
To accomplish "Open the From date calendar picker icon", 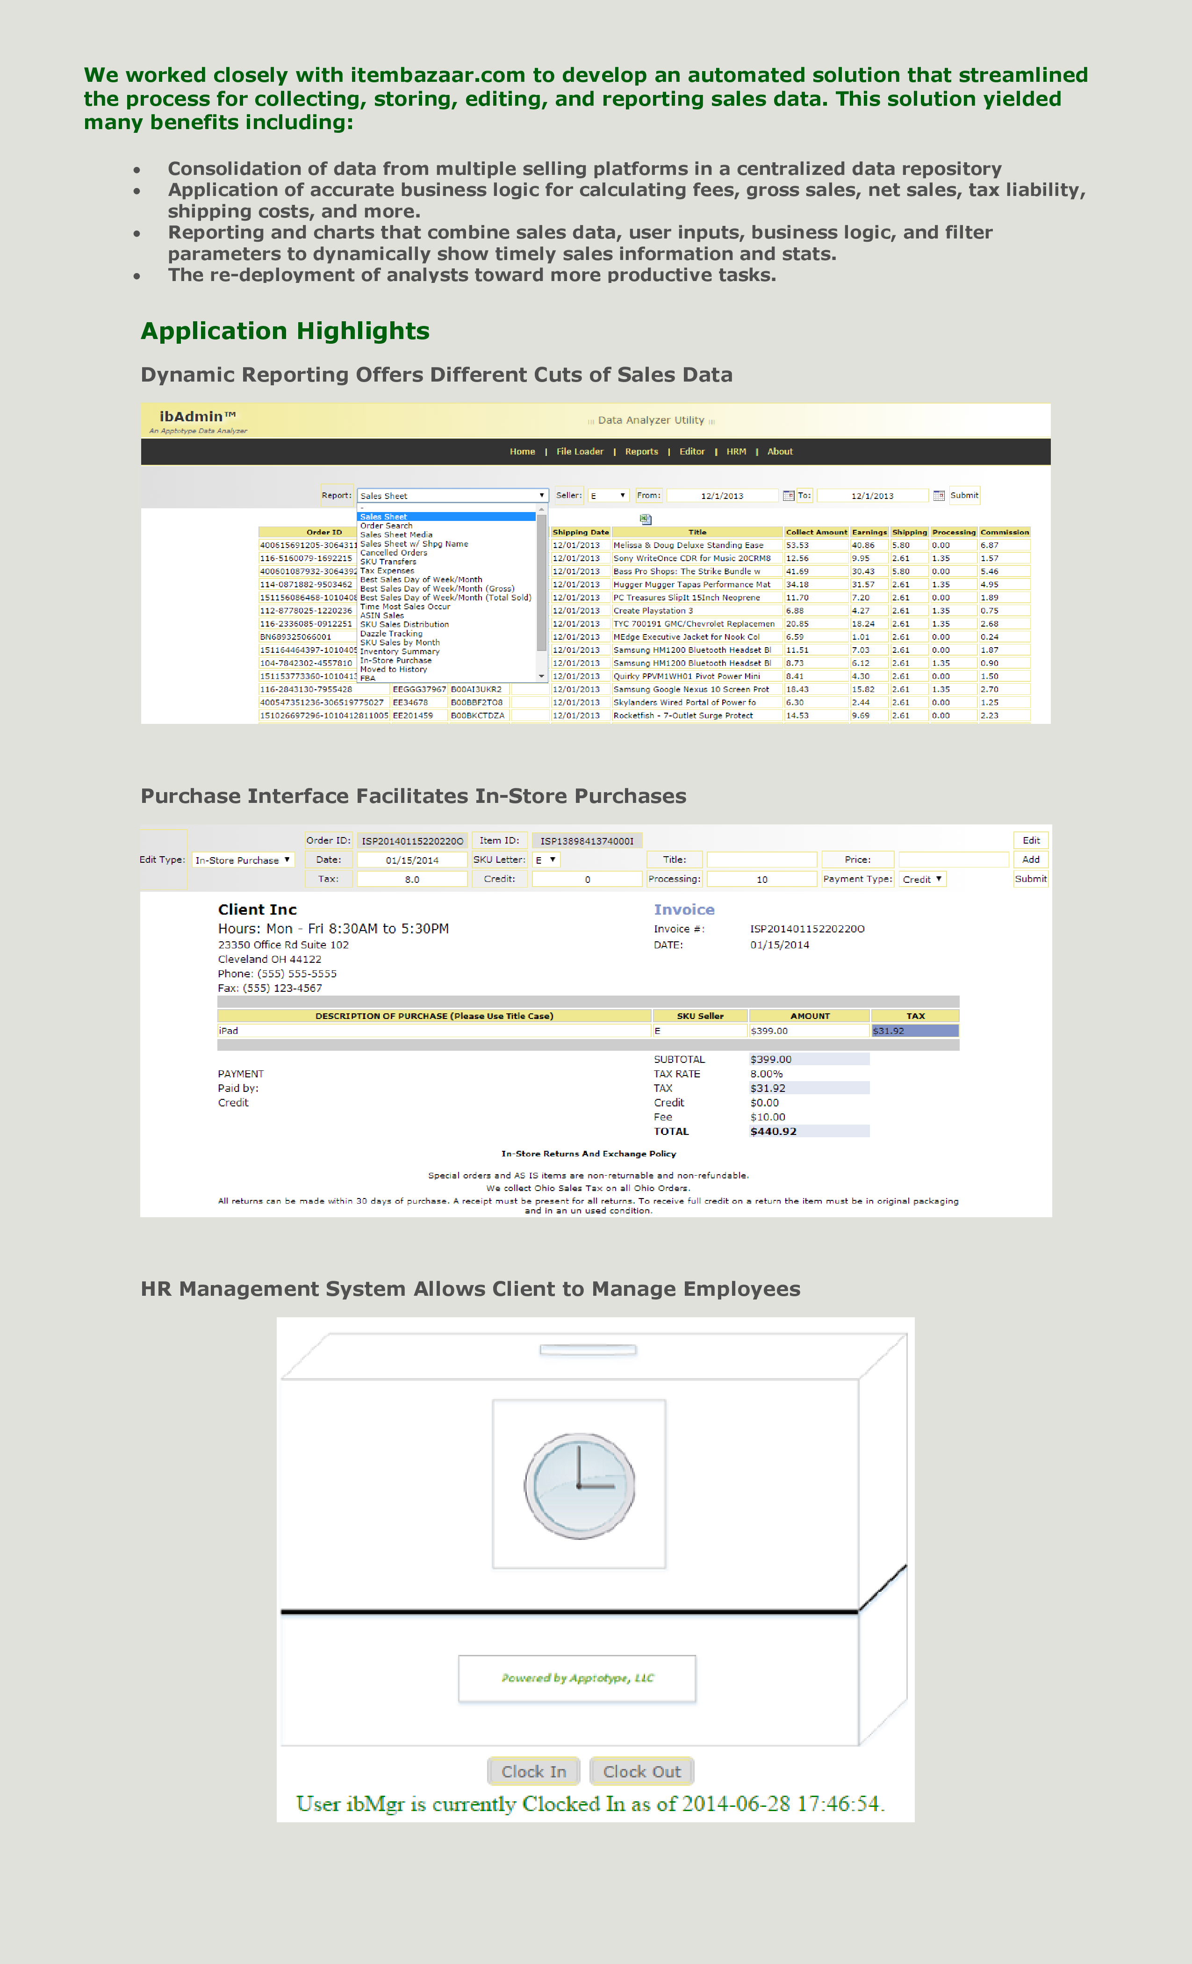I will click(788, 496).
